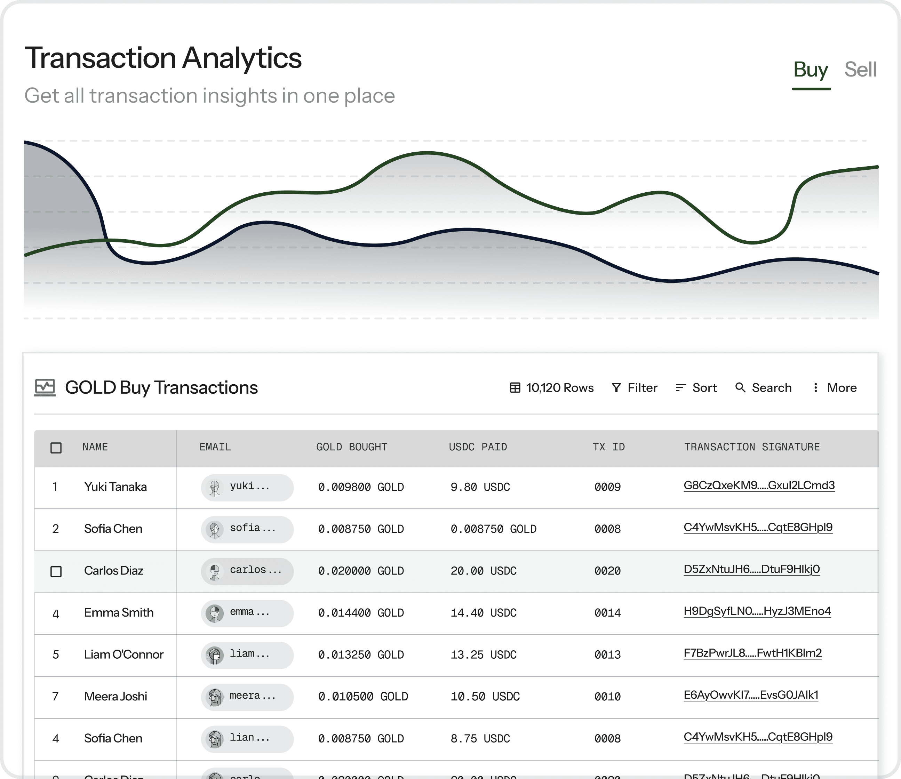The height and width of the screenshot is (779, 901).
Task: Click Yuki Tanaka's avatar email chip
Action: 247,487
